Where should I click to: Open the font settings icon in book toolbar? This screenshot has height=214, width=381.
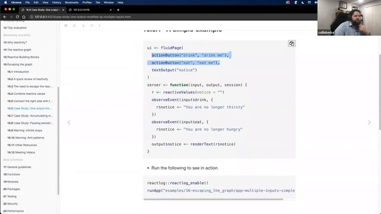[x=83, y=26]
